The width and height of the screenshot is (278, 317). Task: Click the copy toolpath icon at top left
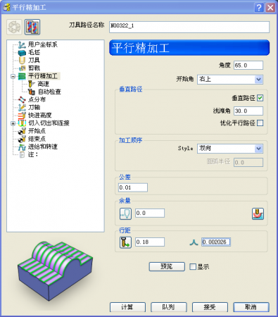[x=32, y=27]
